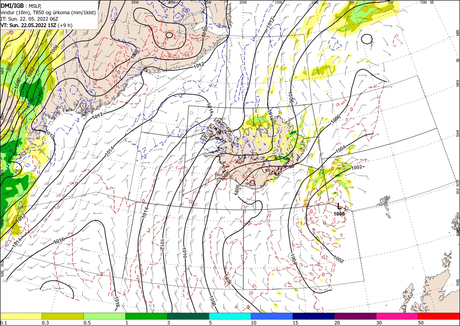The image size is (460, 326).
Task: Click the '10' legend scale value
Action: (x=253, y=322)
